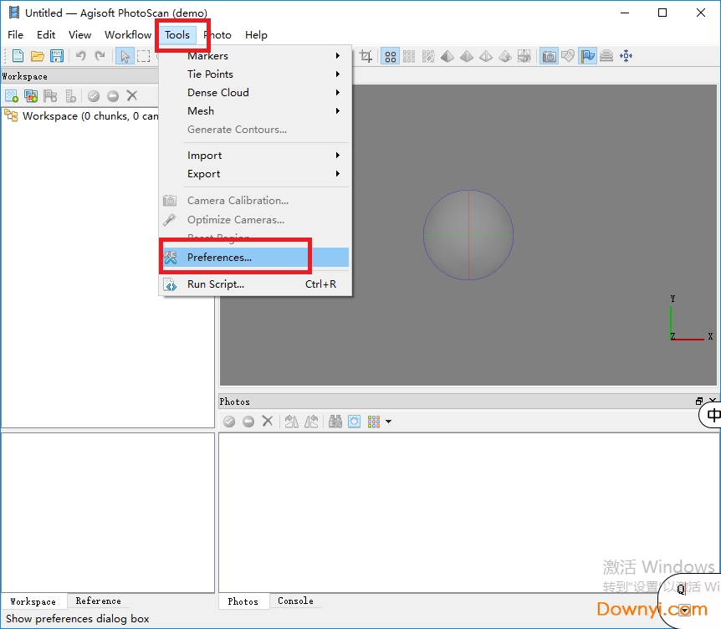
Task: Select Run Script... menu entry
Action: pos(216,284)
